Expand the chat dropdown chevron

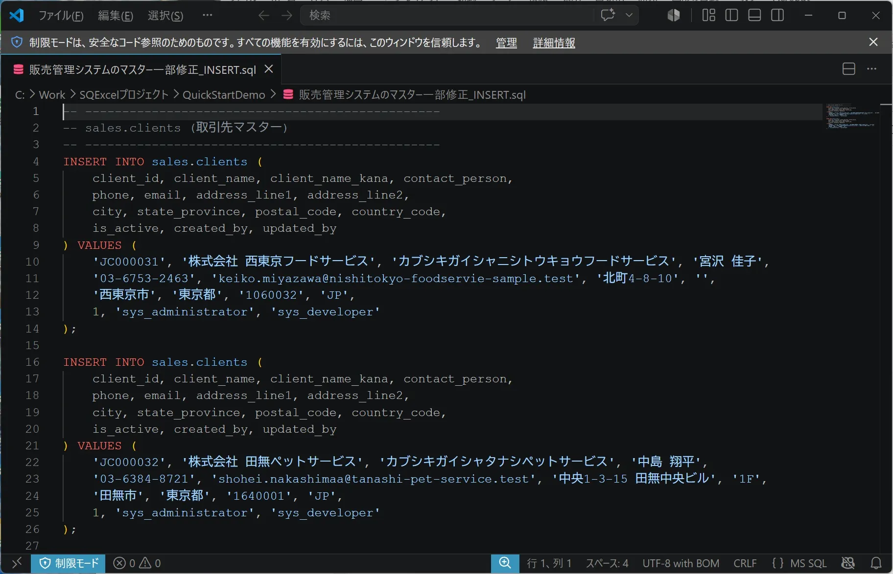[629, 15]
